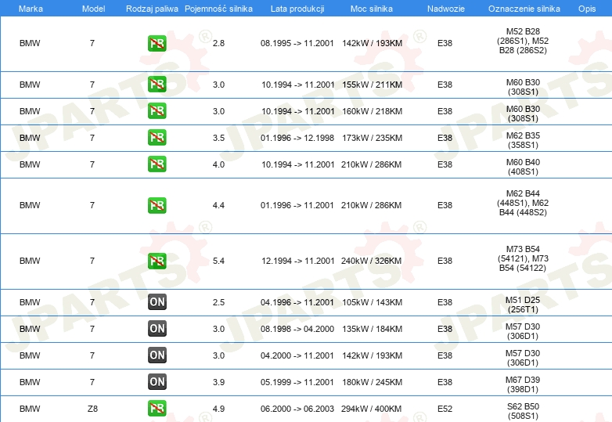This screenshot has height=422, width=612.
Task: Click the 3.9 engine capacity cell
Action: (218, 382)
